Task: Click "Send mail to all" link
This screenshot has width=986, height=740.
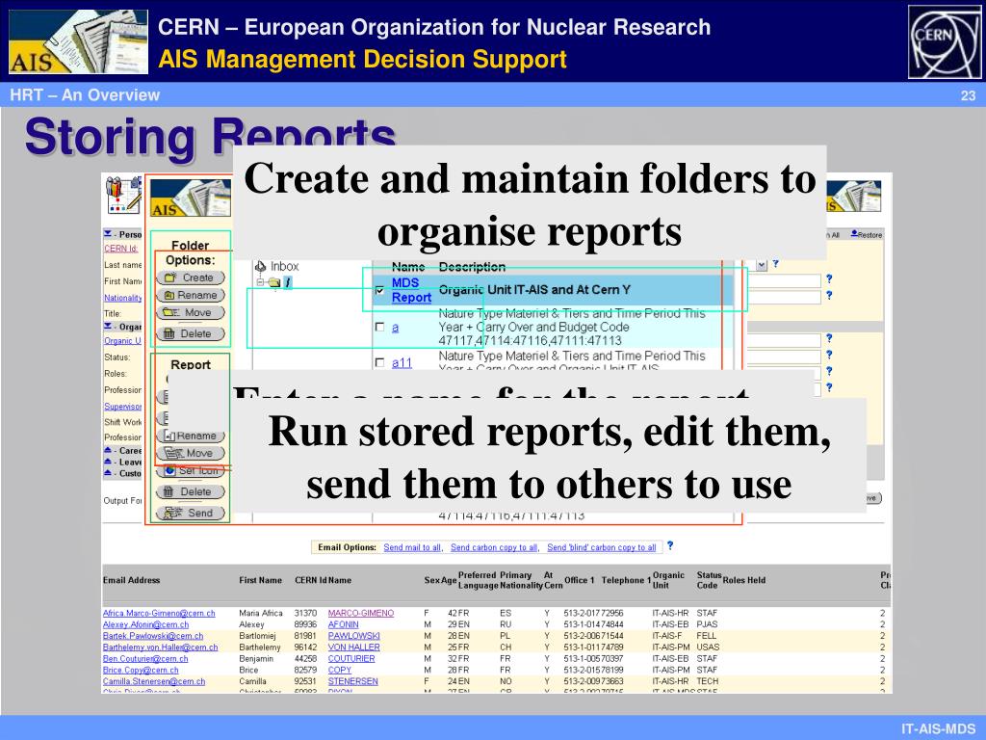Action: pyautogui.click(x=413, y=547)
